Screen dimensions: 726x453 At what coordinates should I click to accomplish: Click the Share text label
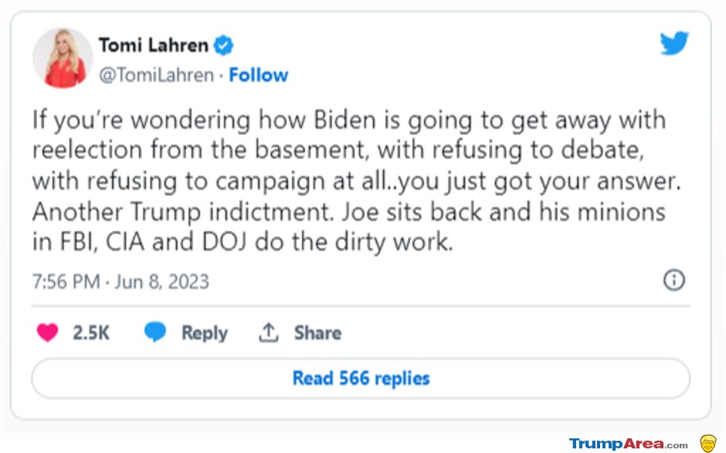pos(317,333)
